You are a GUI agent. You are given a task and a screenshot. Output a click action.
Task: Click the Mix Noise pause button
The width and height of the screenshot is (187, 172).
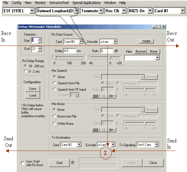click(103, 130)
